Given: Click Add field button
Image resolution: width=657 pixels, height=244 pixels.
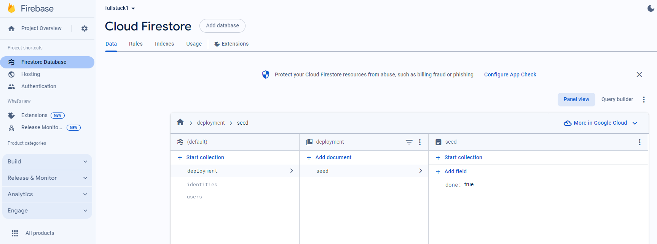Looking at the screenshot, I should 451,172.
